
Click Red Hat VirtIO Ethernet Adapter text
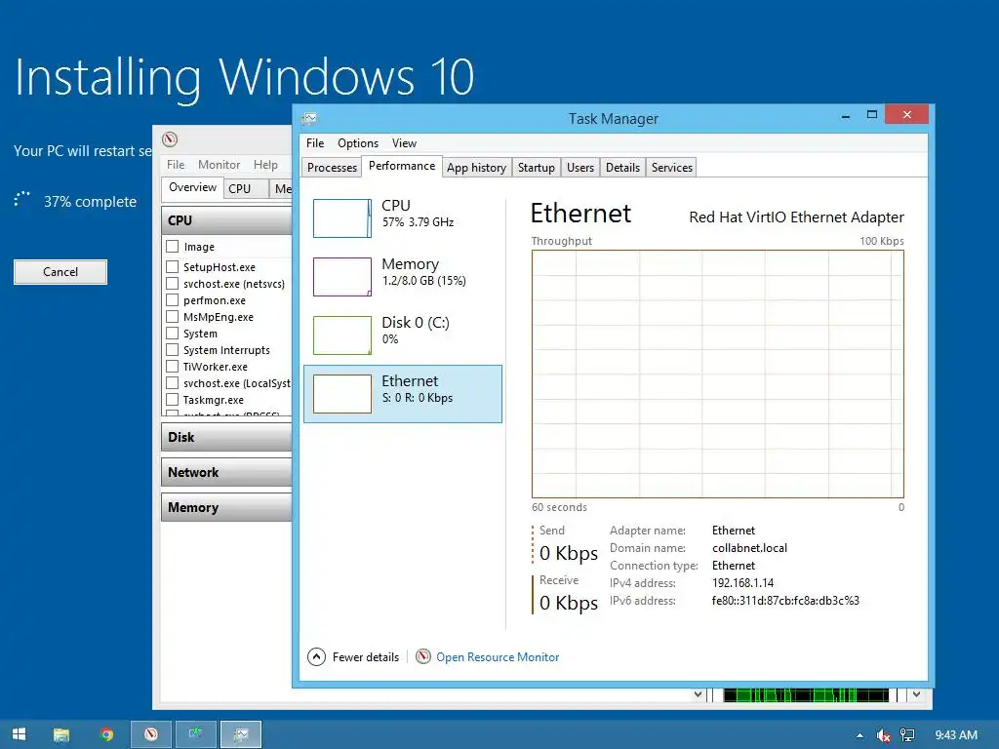[796, 217]
